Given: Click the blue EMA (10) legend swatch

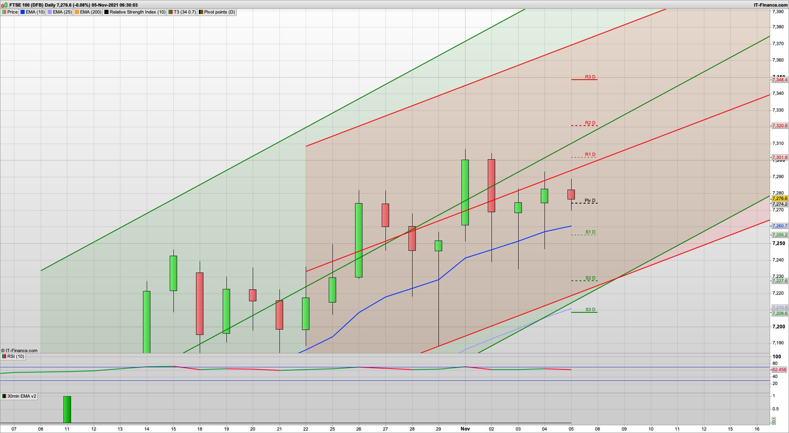Looking at the screenshot, I should (23, 12).
